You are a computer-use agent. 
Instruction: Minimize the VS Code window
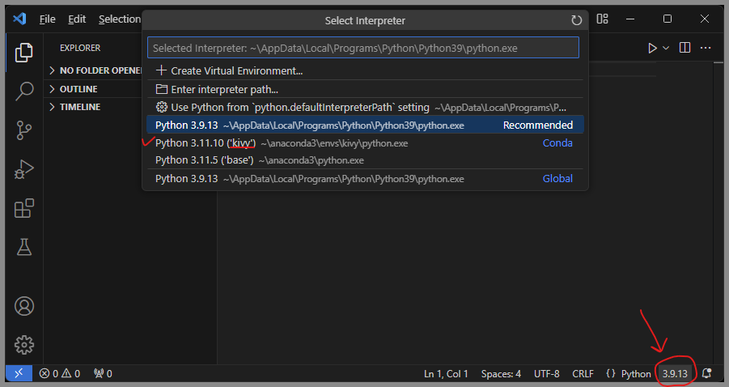pyautogui.click(x=630, y=19)
